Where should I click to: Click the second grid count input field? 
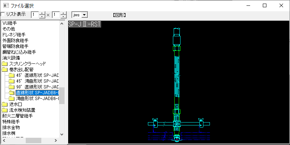pyautogui.click(x=56, y=15)
